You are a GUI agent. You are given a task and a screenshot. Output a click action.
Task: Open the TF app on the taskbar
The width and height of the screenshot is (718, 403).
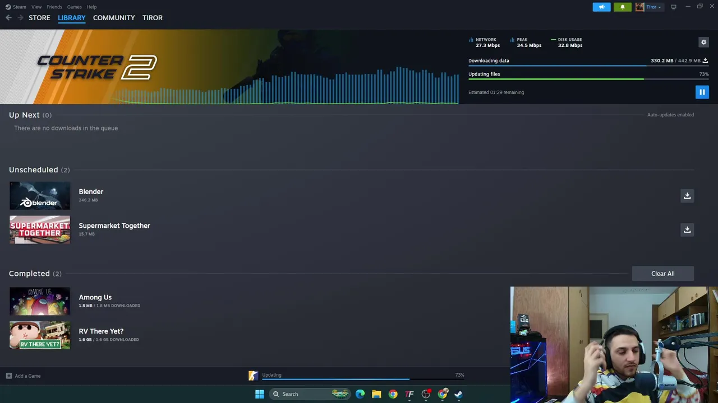409,394
